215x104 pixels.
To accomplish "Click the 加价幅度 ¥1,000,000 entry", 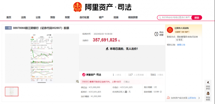I will tap(91, 96).
